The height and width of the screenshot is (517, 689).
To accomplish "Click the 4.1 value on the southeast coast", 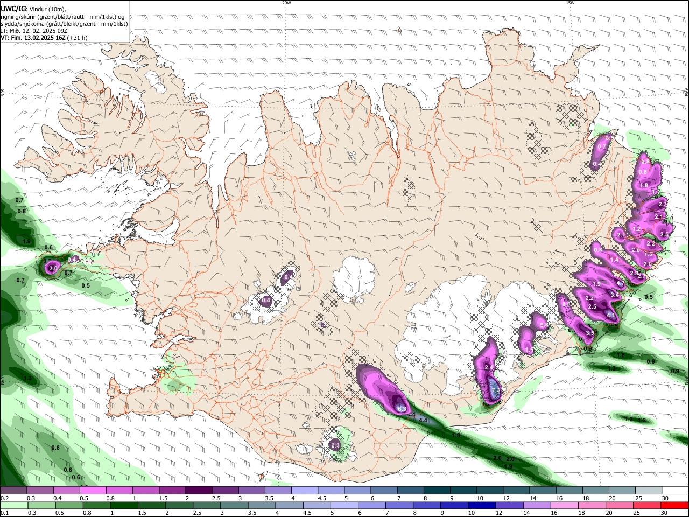I will (611, 315).
